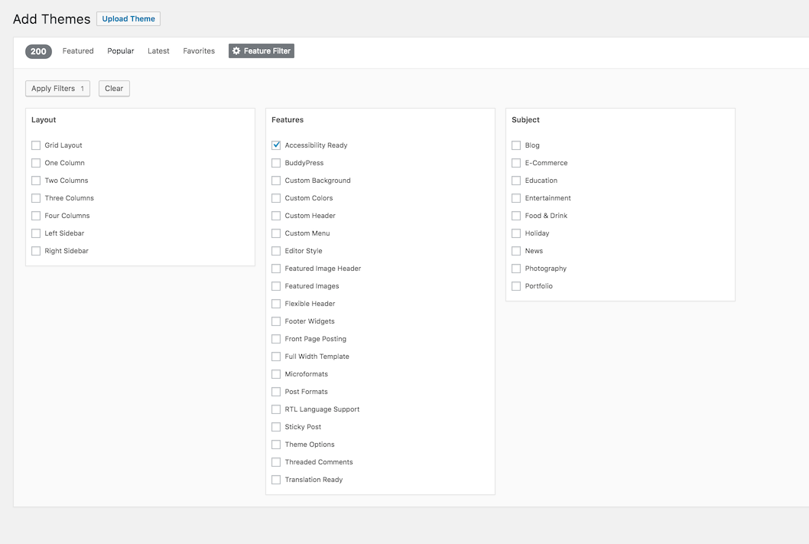
Task: Enable the Four Columns filter
Action: click(x=36, y=215)
